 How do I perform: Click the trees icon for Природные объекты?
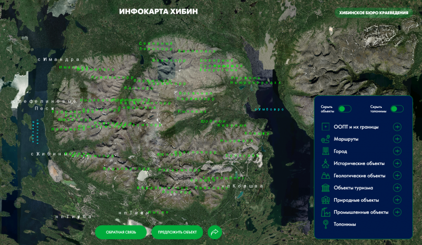tap(325, 200)
